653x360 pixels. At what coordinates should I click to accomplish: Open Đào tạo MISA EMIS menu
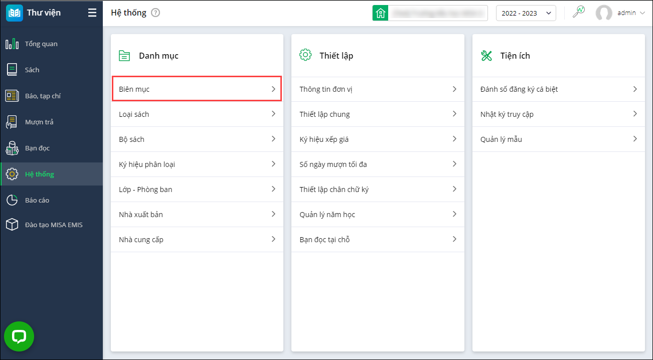(x=54, y=225)
